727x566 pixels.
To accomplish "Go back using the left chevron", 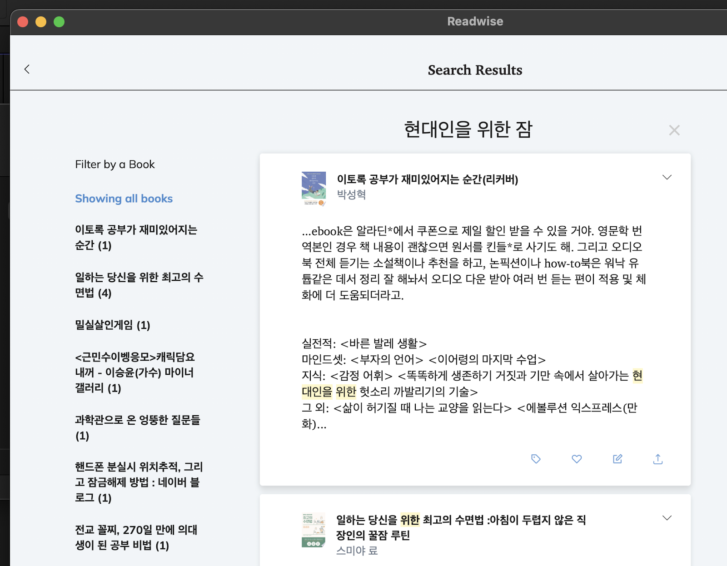I will pyautogui.click(x=27, y=69).
